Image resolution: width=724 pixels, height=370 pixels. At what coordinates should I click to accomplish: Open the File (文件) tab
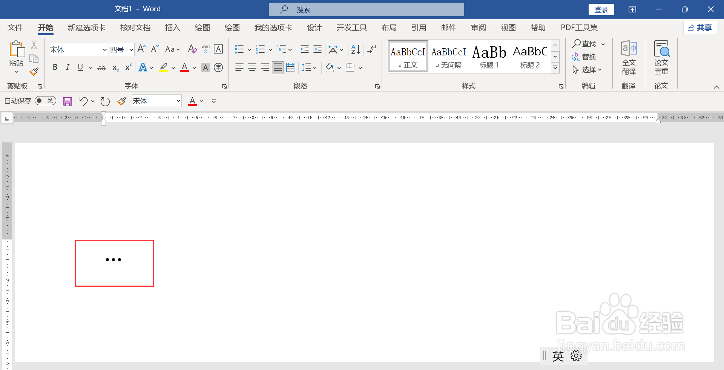click(x=15, y=28)
